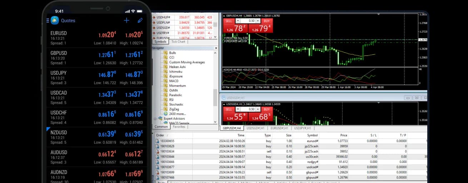Open the Favorites tab in Navigator

click(179, 127)
